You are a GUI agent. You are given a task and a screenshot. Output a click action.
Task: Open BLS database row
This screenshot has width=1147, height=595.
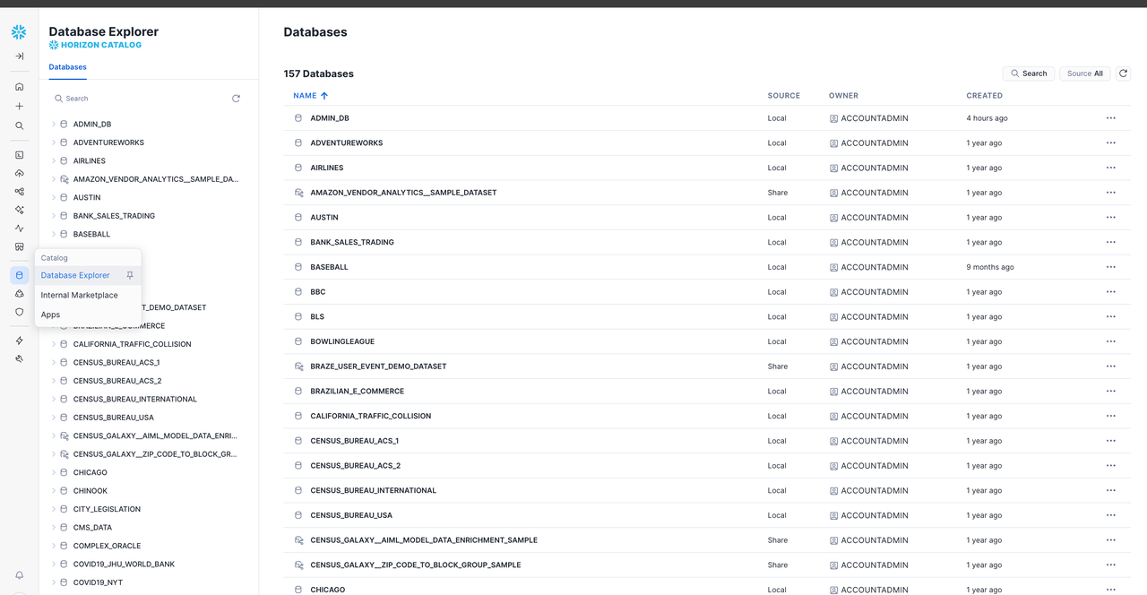[707, 316]
